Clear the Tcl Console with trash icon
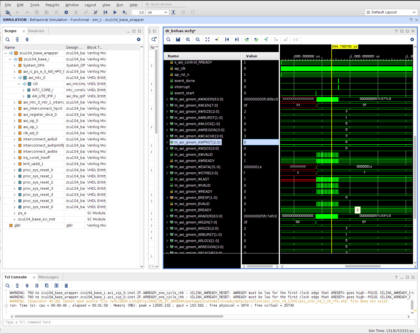 [66, 286]
